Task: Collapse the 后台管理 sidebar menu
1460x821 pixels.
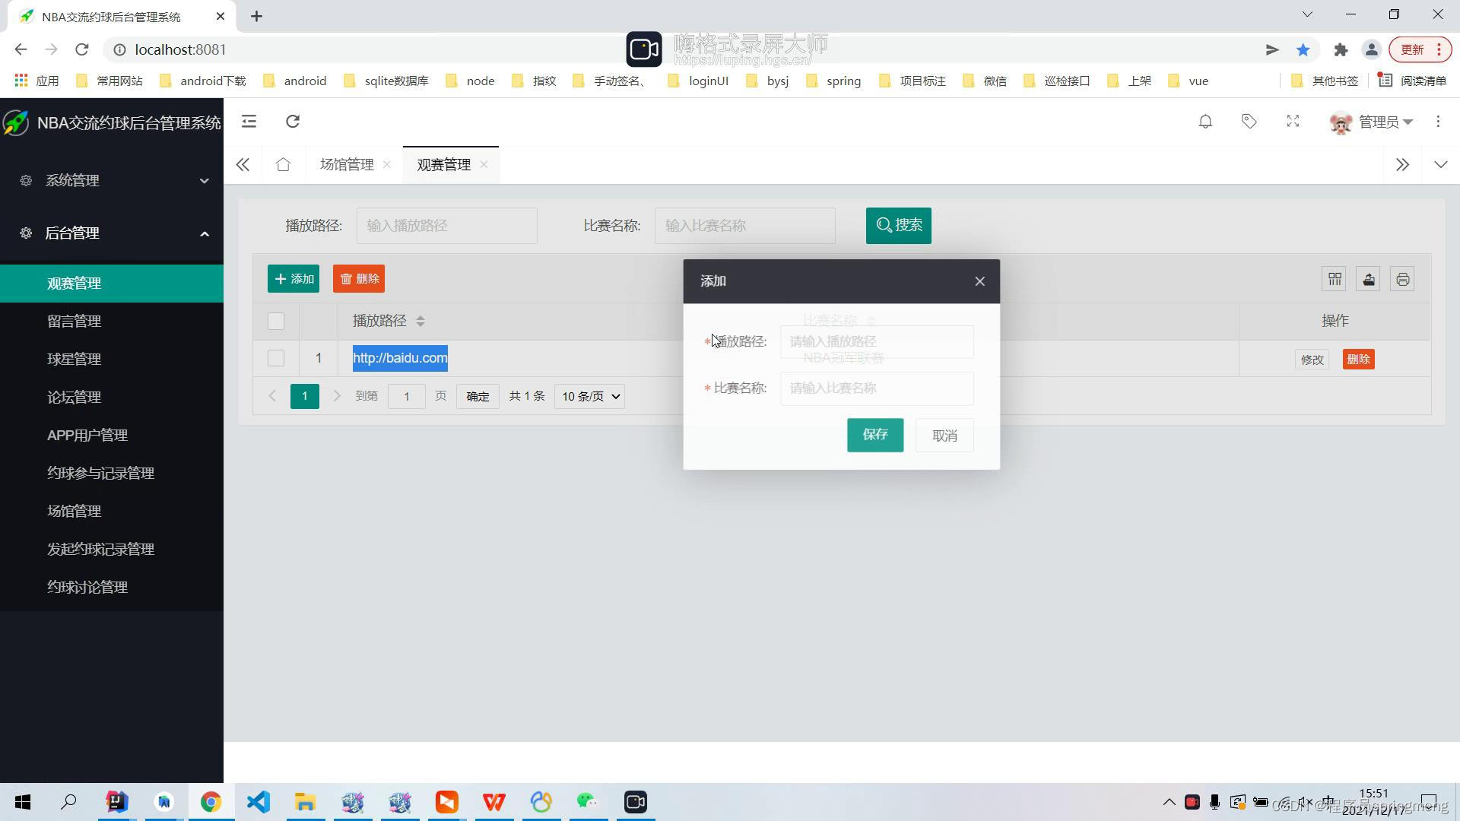Action: point(112,234)
